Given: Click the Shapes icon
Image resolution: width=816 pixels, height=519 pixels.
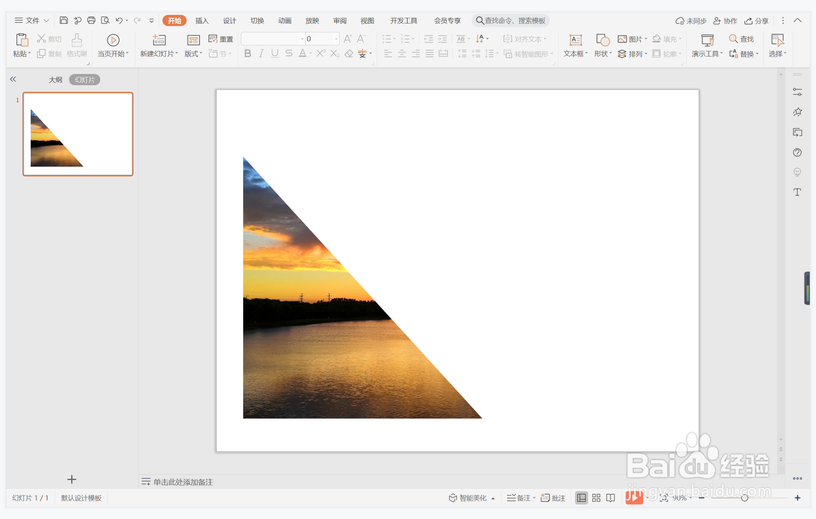Looking at the screenshot, I should (603, 40).
